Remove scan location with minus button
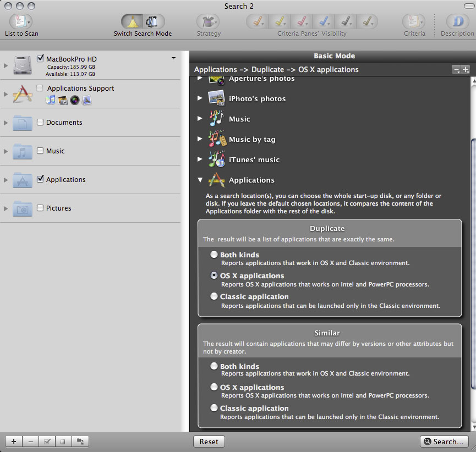476x452 pixels. (31, 442)
